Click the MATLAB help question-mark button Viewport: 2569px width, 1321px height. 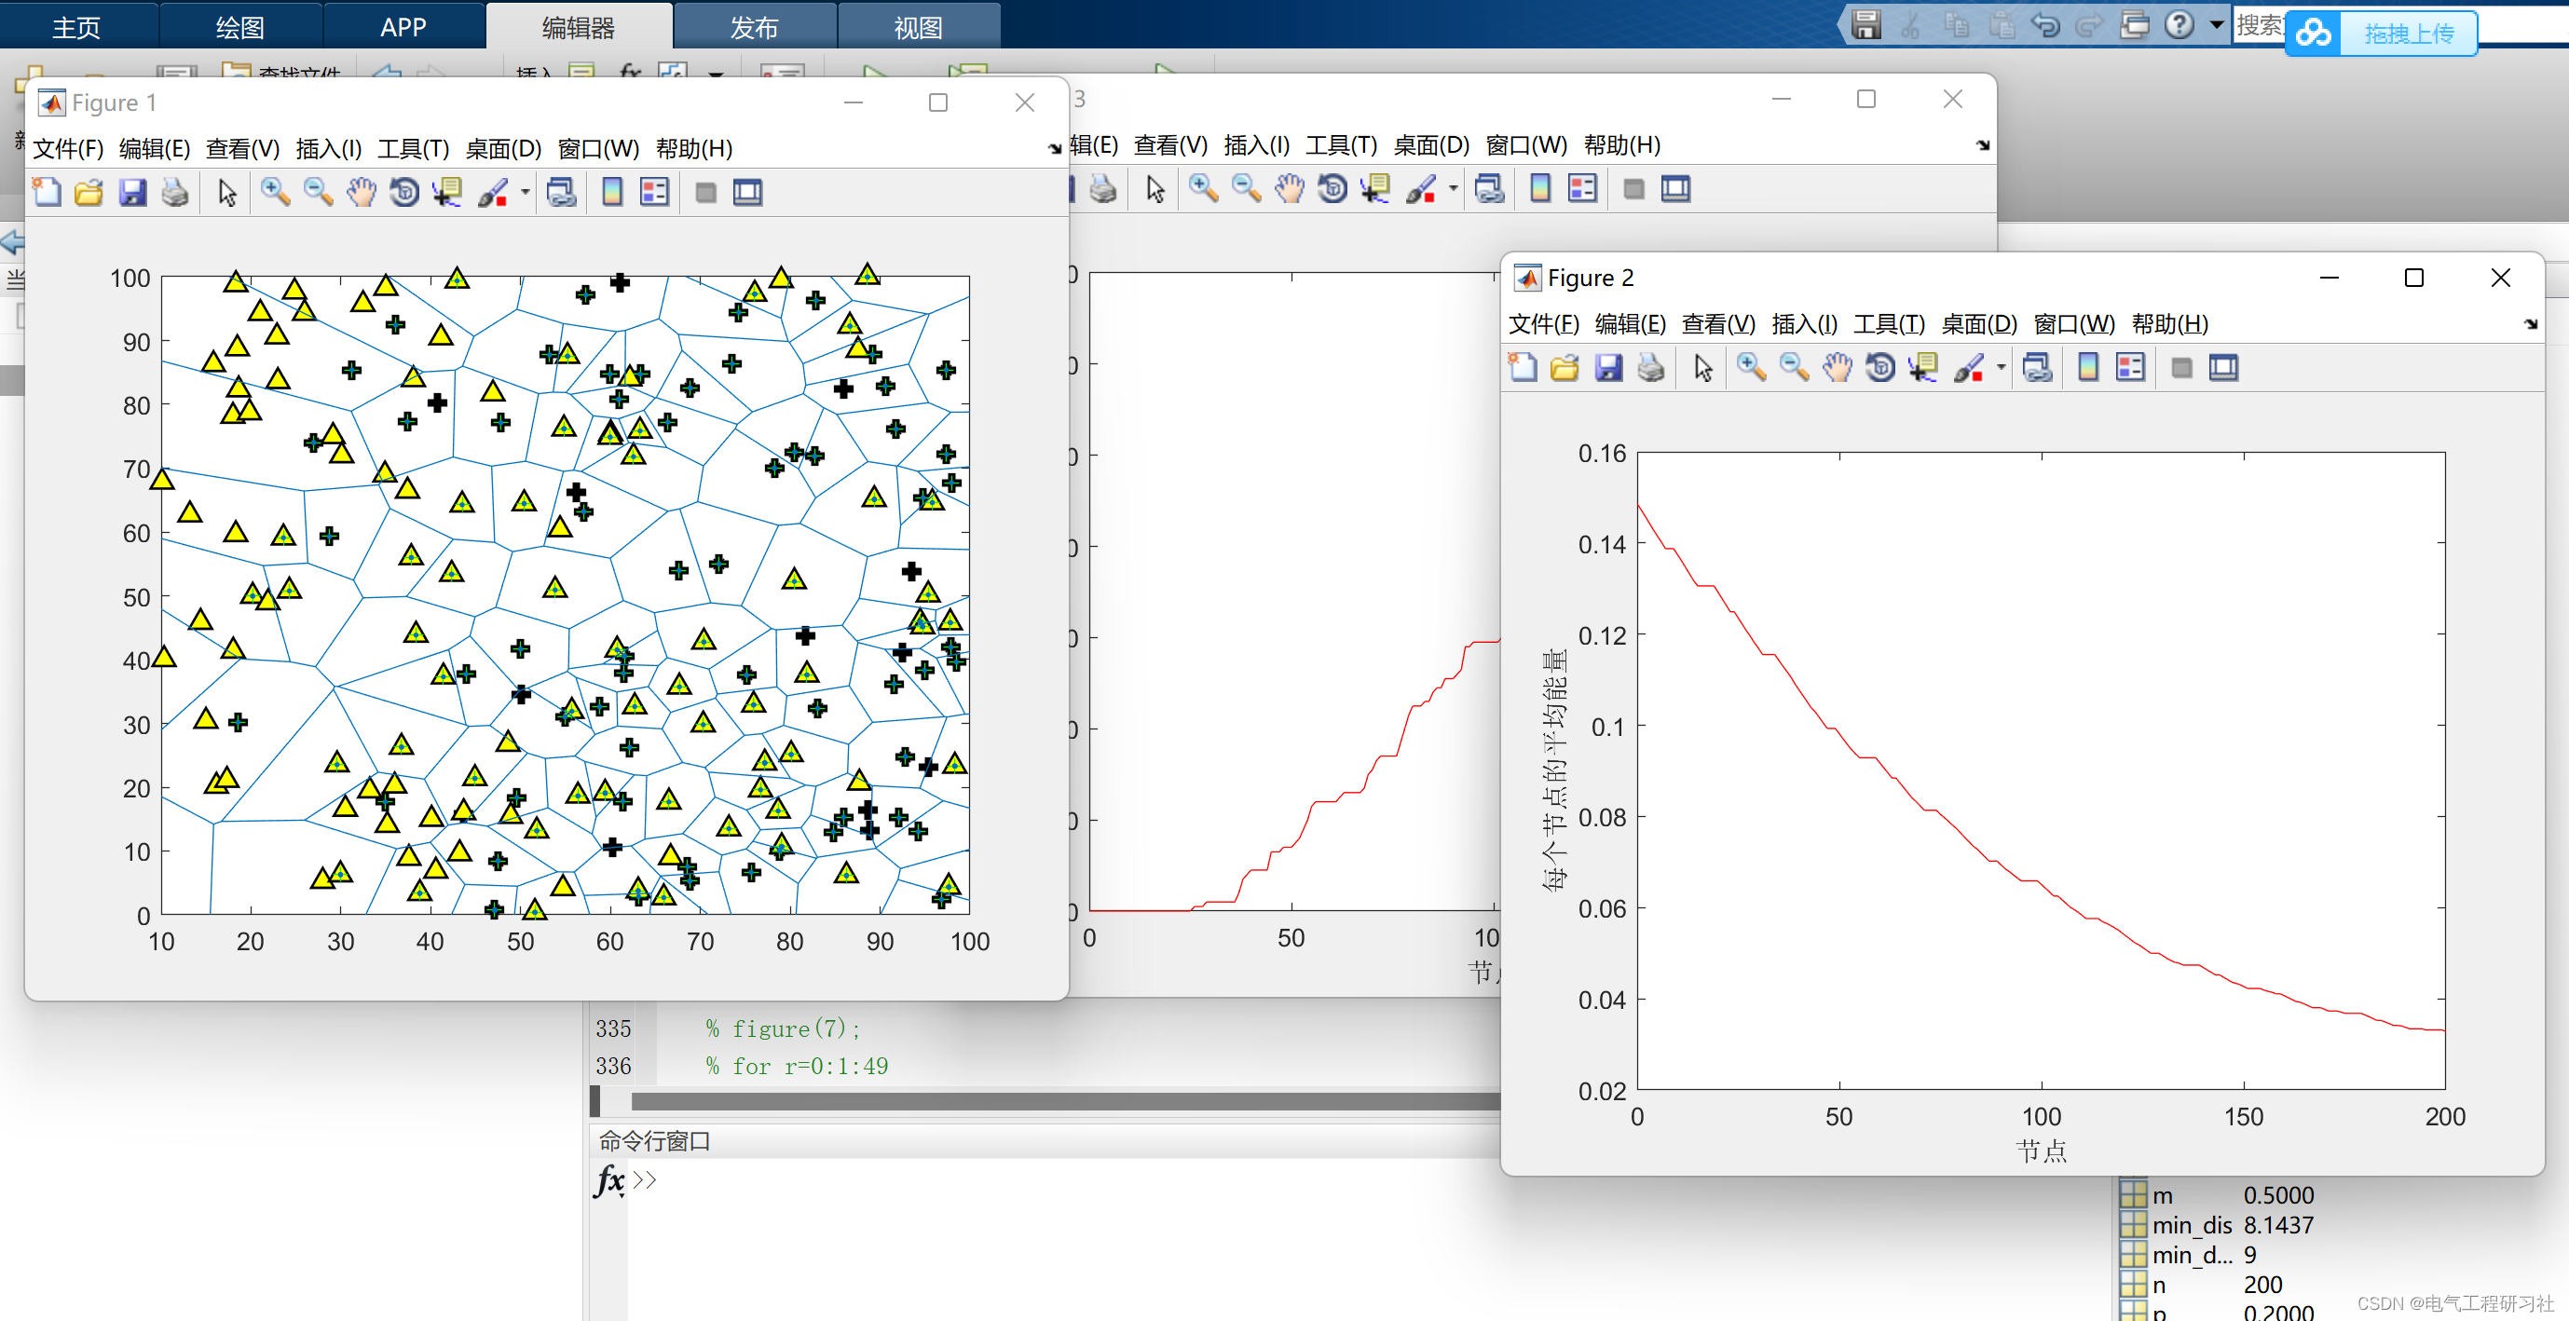click(2180, 25)
